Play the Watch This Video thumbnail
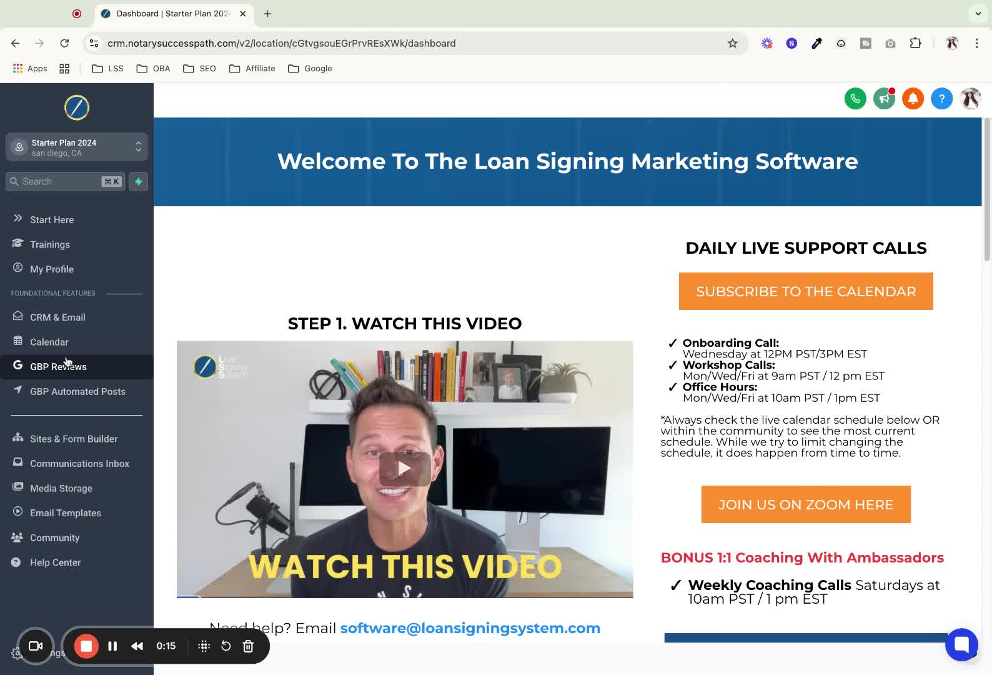The height and width of the screenshot is (675, 992). (x=405, y=469)
